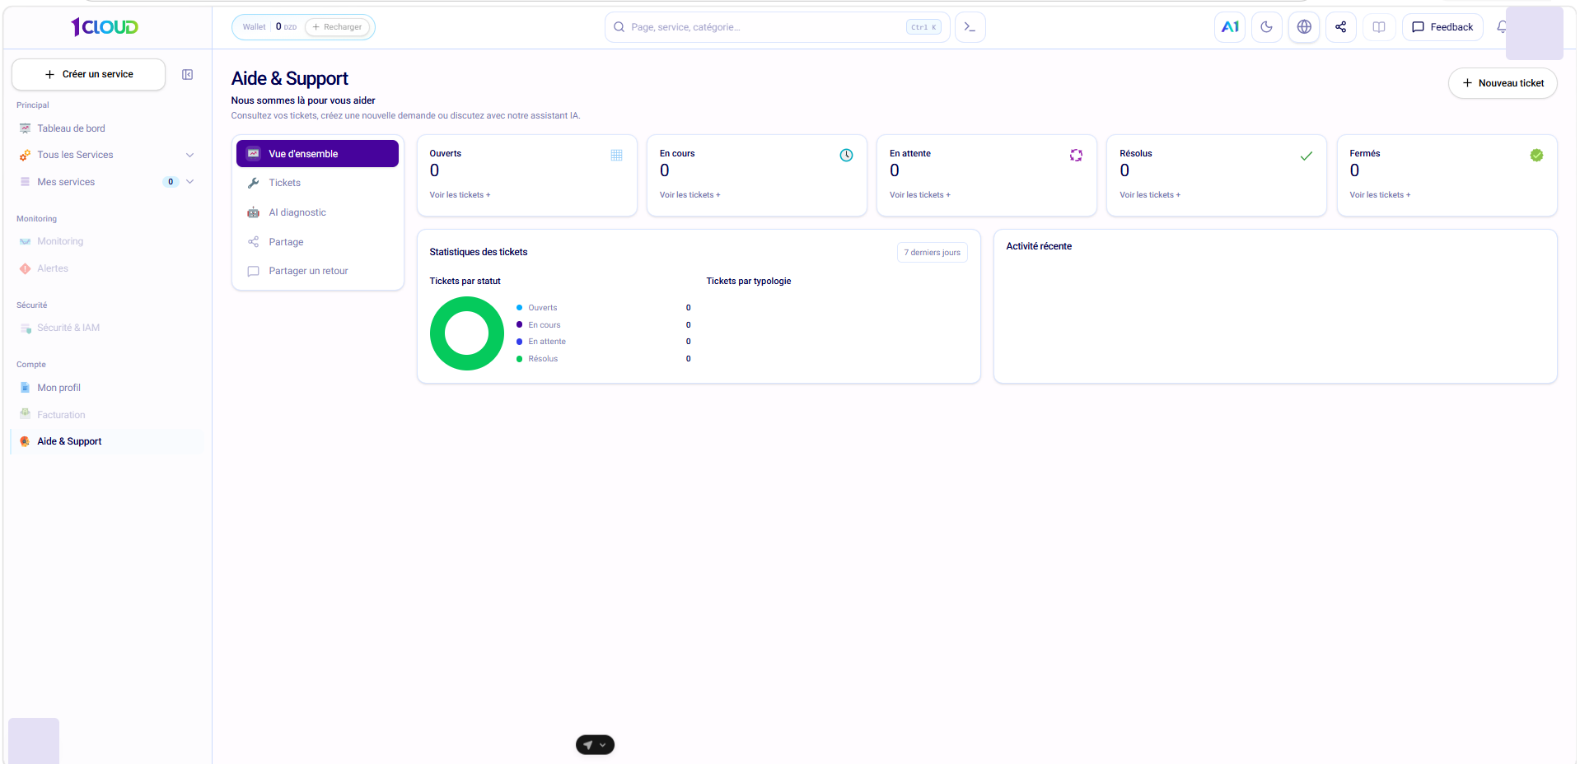
Task: Click the spinner icon on En attente card
Action: [1076, 155]
